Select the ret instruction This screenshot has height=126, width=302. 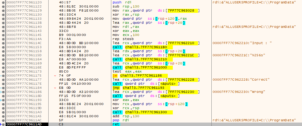pos(116,124)
